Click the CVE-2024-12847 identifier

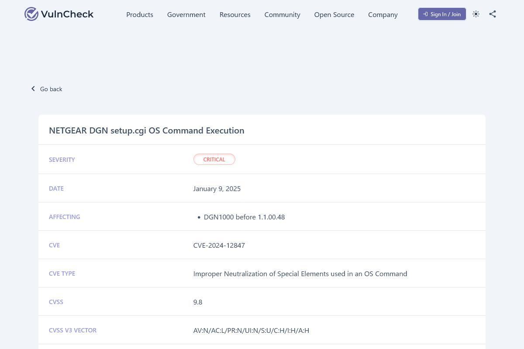[219, 245]
